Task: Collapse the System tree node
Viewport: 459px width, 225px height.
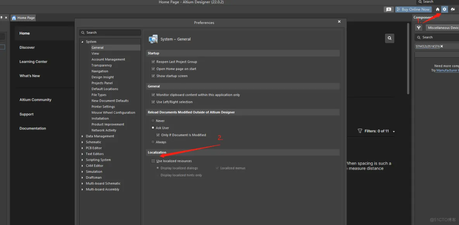Action: 83,42
